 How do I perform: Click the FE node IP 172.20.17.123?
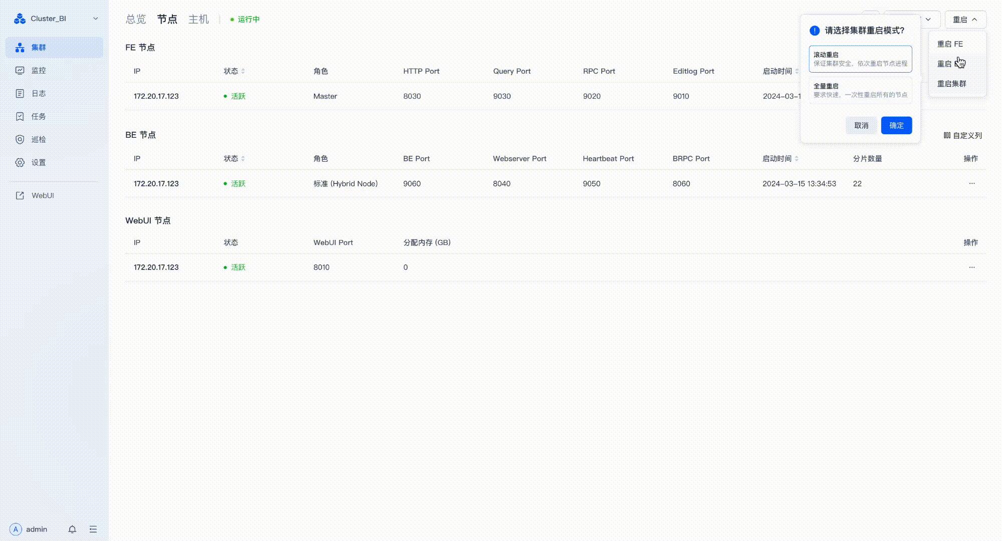[x=156, y=96]
